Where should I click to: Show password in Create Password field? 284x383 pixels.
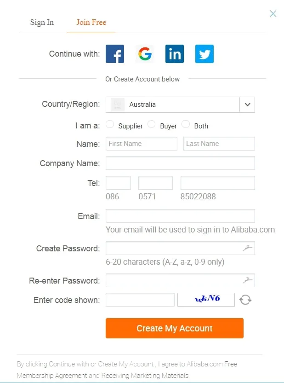tap(248, 249)
